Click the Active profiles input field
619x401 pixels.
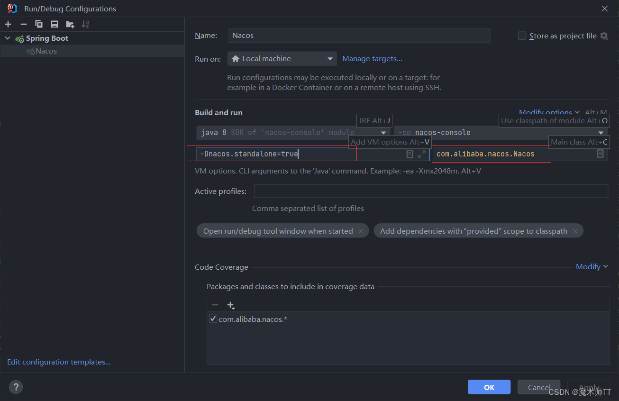431,191
